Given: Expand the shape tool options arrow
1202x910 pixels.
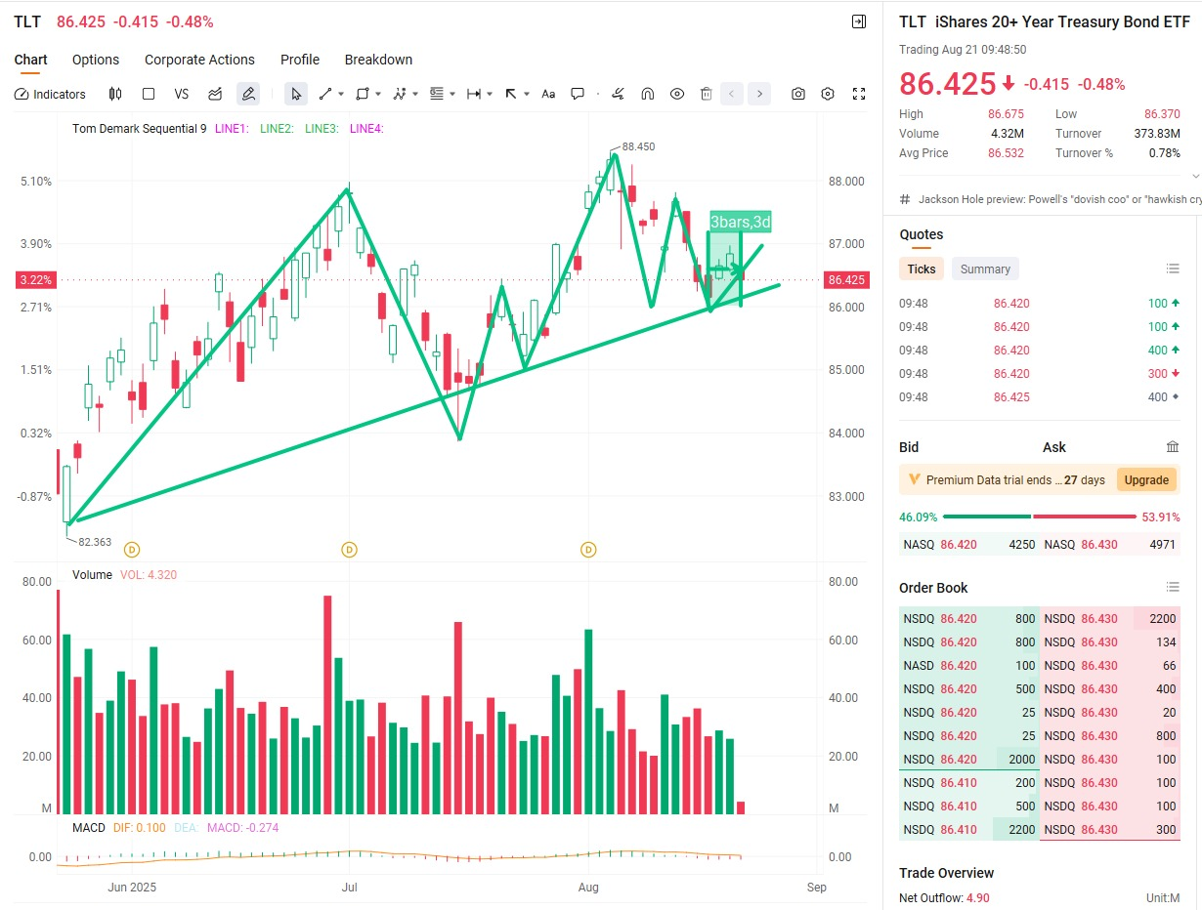Looking at the screenshot, I should tap(378, 95).
